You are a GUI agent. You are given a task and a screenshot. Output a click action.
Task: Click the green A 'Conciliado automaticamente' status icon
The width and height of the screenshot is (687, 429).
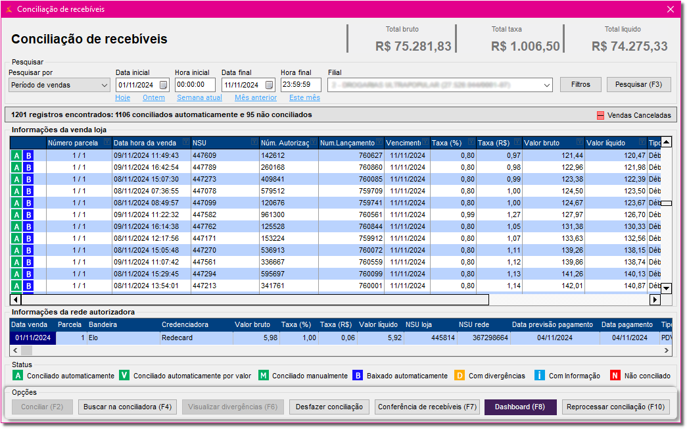point(18,376)
